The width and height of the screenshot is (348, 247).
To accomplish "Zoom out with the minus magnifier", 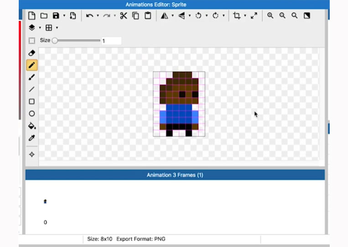I will point(282,16).
